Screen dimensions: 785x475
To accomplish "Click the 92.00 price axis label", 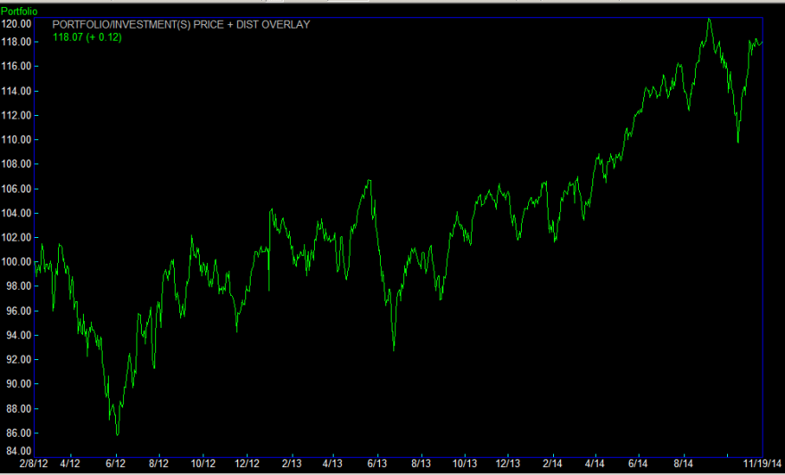I will pyautogui.click(x=19, y=359).
